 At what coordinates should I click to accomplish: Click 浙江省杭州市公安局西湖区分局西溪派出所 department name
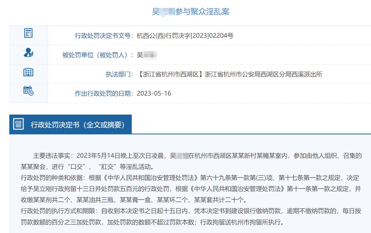point(263,74)
